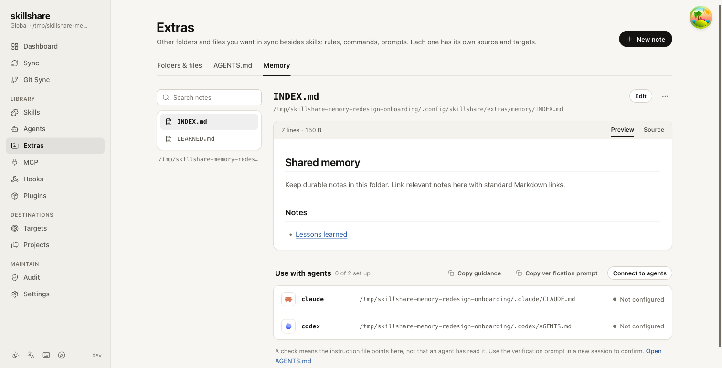Image resolution: width=722 pixels, height=368 pixels.
Task: Select the Memory tab
Action: pyautogui.click(x=277, y=65)
